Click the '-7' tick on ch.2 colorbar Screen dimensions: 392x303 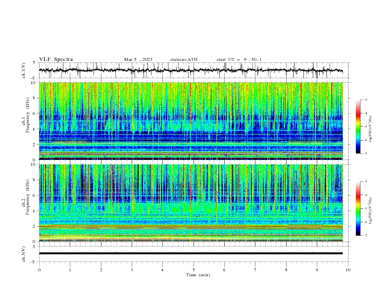365,236
